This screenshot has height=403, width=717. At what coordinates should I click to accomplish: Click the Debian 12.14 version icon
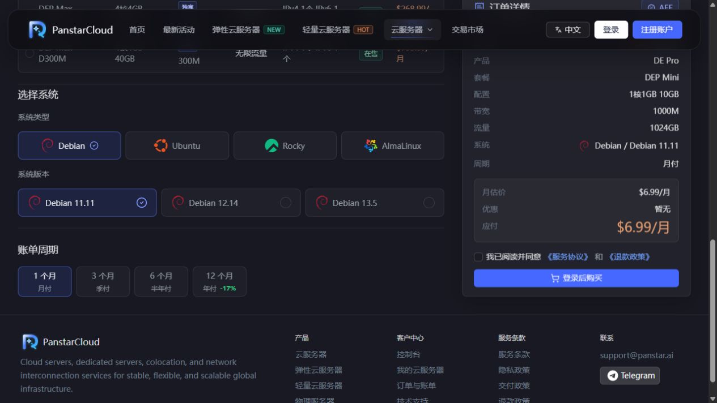coord(178,203)
